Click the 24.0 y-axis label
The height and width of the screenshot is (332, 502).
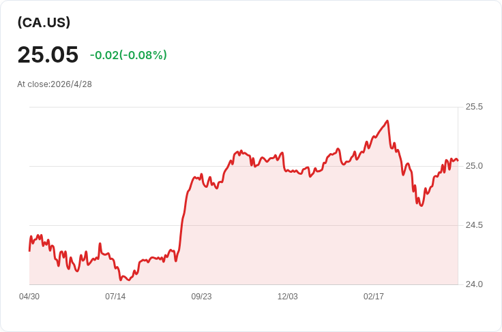[474, 284]
